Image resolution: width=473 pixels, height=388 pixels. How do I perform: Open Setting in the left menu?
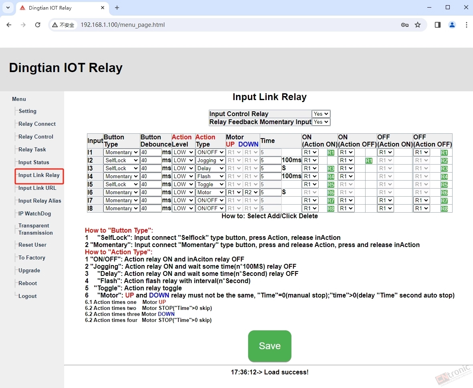click(27, 111)
